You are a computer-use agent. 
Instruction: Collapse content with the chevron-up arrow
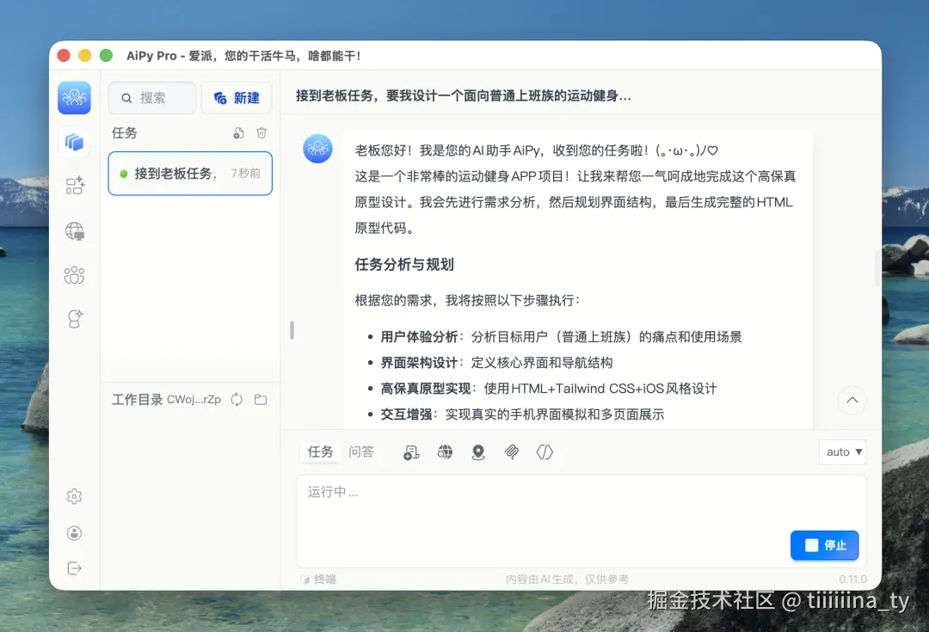click(852, 400)
